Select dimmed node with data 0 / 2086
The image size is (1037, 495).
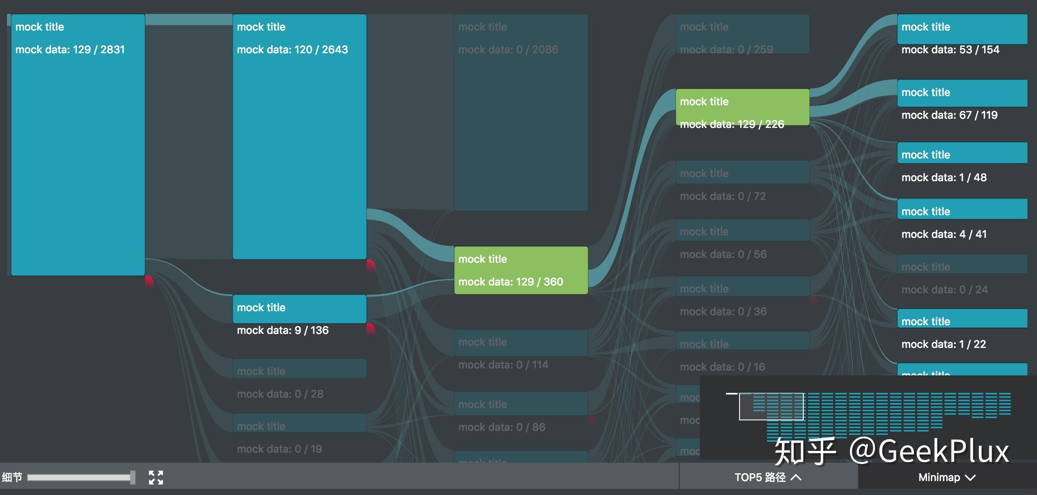click(x=521, y=113)
